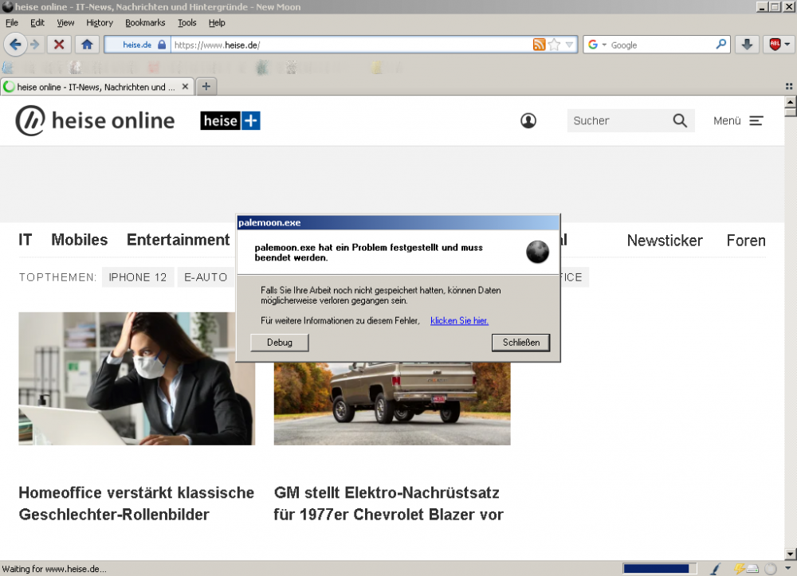This screenshot has width=797, height=576.
Task: Click the Forward navigation arrow
Action: click(x=34, y=45)
